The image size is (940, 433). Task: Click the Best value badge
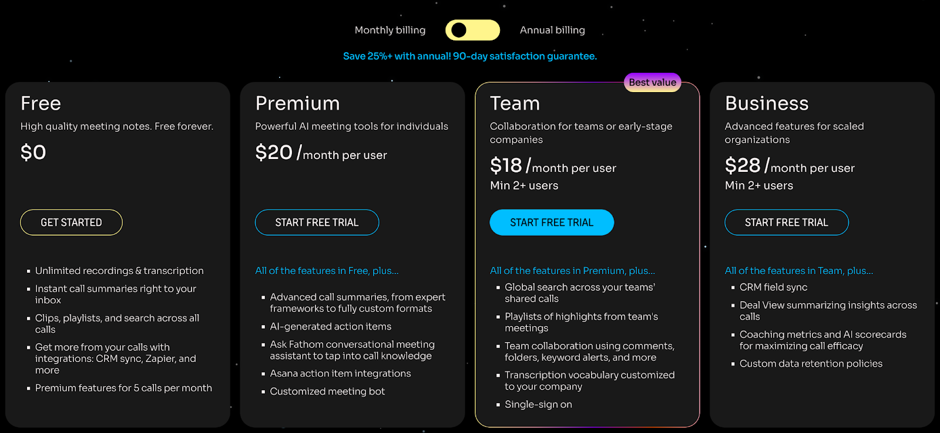pyautogui.click(x=652, y=82)
